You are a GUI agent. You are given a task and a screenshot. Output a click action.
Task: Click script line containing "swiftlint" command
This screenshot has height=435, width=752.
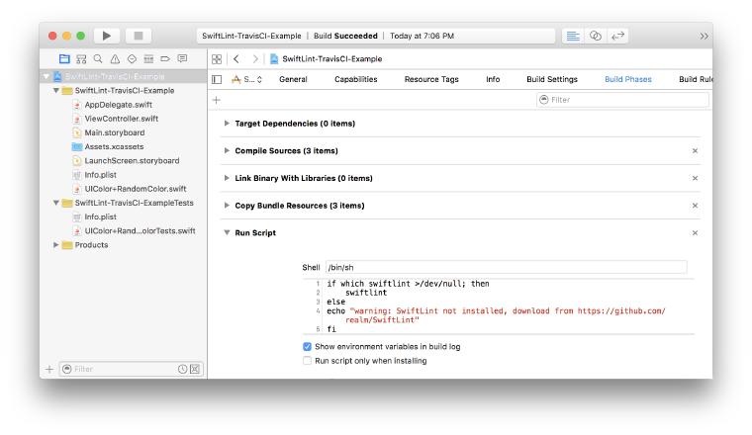coord(366,293)
